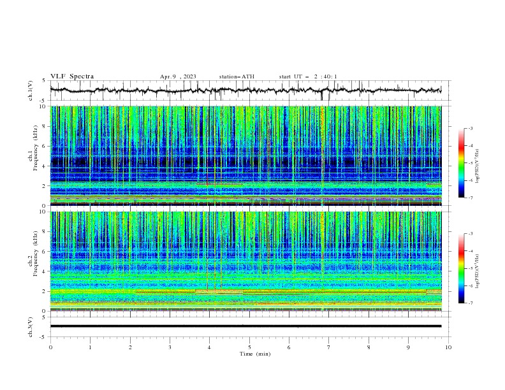Click the time axis tick label "5"
Screen dimensions: 505x390
(249, 347)
